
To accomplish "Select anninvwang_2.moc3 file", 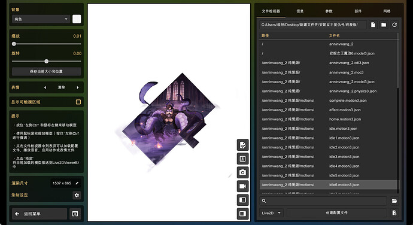I will pyautogui.click(x=328, y=72).
